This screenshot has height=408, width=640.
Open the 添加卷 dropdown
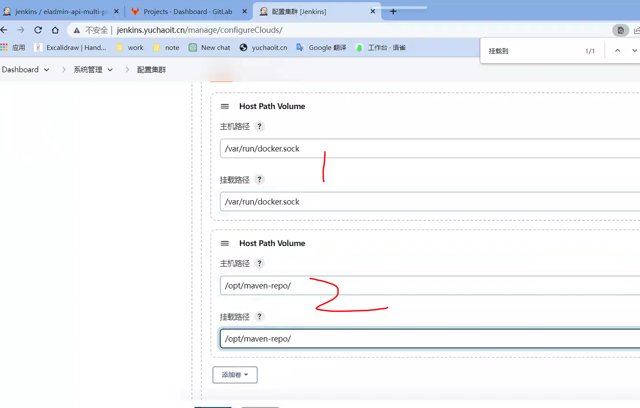tap(235, 375)
